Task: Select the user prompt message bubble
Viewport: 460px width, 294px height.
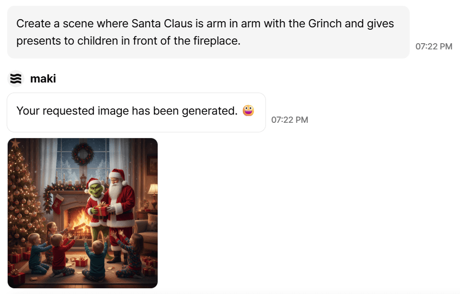Action: tap(208, 32)
